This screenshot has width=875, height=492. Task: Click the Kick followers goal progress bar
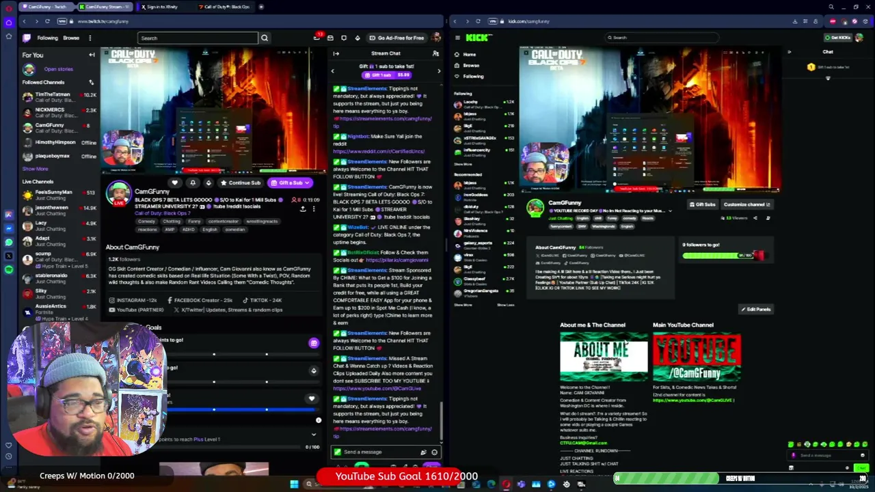(x=723, y=256)
